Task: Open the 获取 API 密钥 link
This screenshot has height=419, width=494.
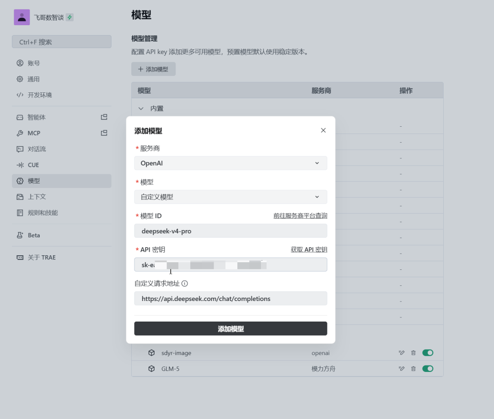Action: [309, 249]
